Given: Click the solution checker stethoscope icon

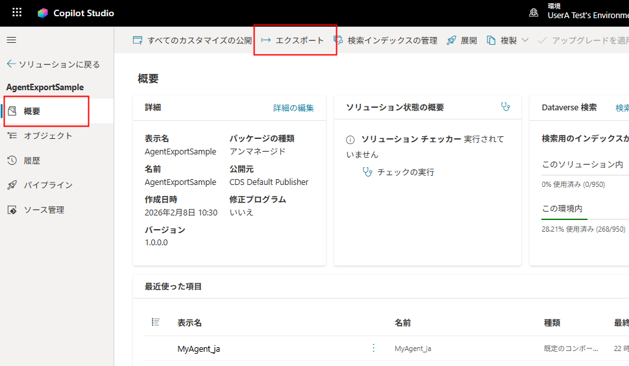Looking at the screenshot, I should tap(506, 107).
